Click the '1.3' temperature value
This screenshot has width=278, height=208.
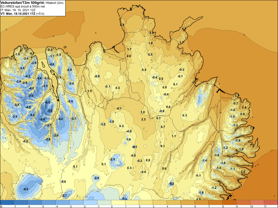[x=52, y=71]
